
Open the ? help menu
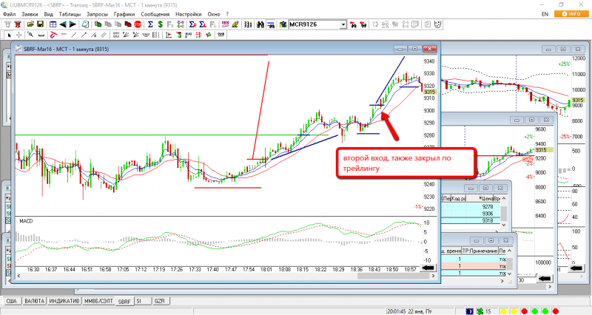tap(227, 14)
